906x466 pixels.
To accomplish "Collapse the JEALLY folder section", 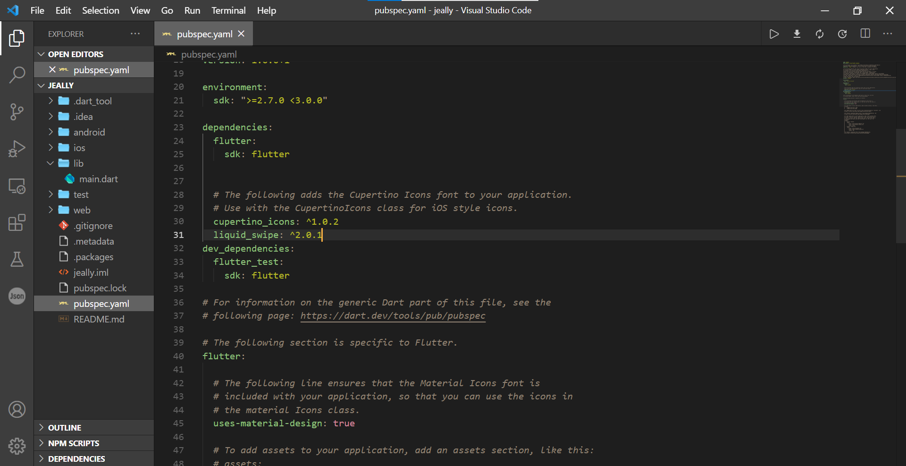I will coord(94,85).
